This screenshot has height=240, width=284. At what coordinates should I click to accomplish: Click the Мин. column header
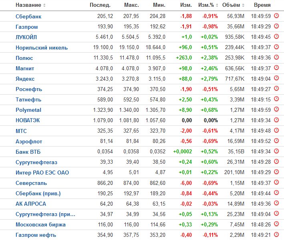(x=159, y=5)
